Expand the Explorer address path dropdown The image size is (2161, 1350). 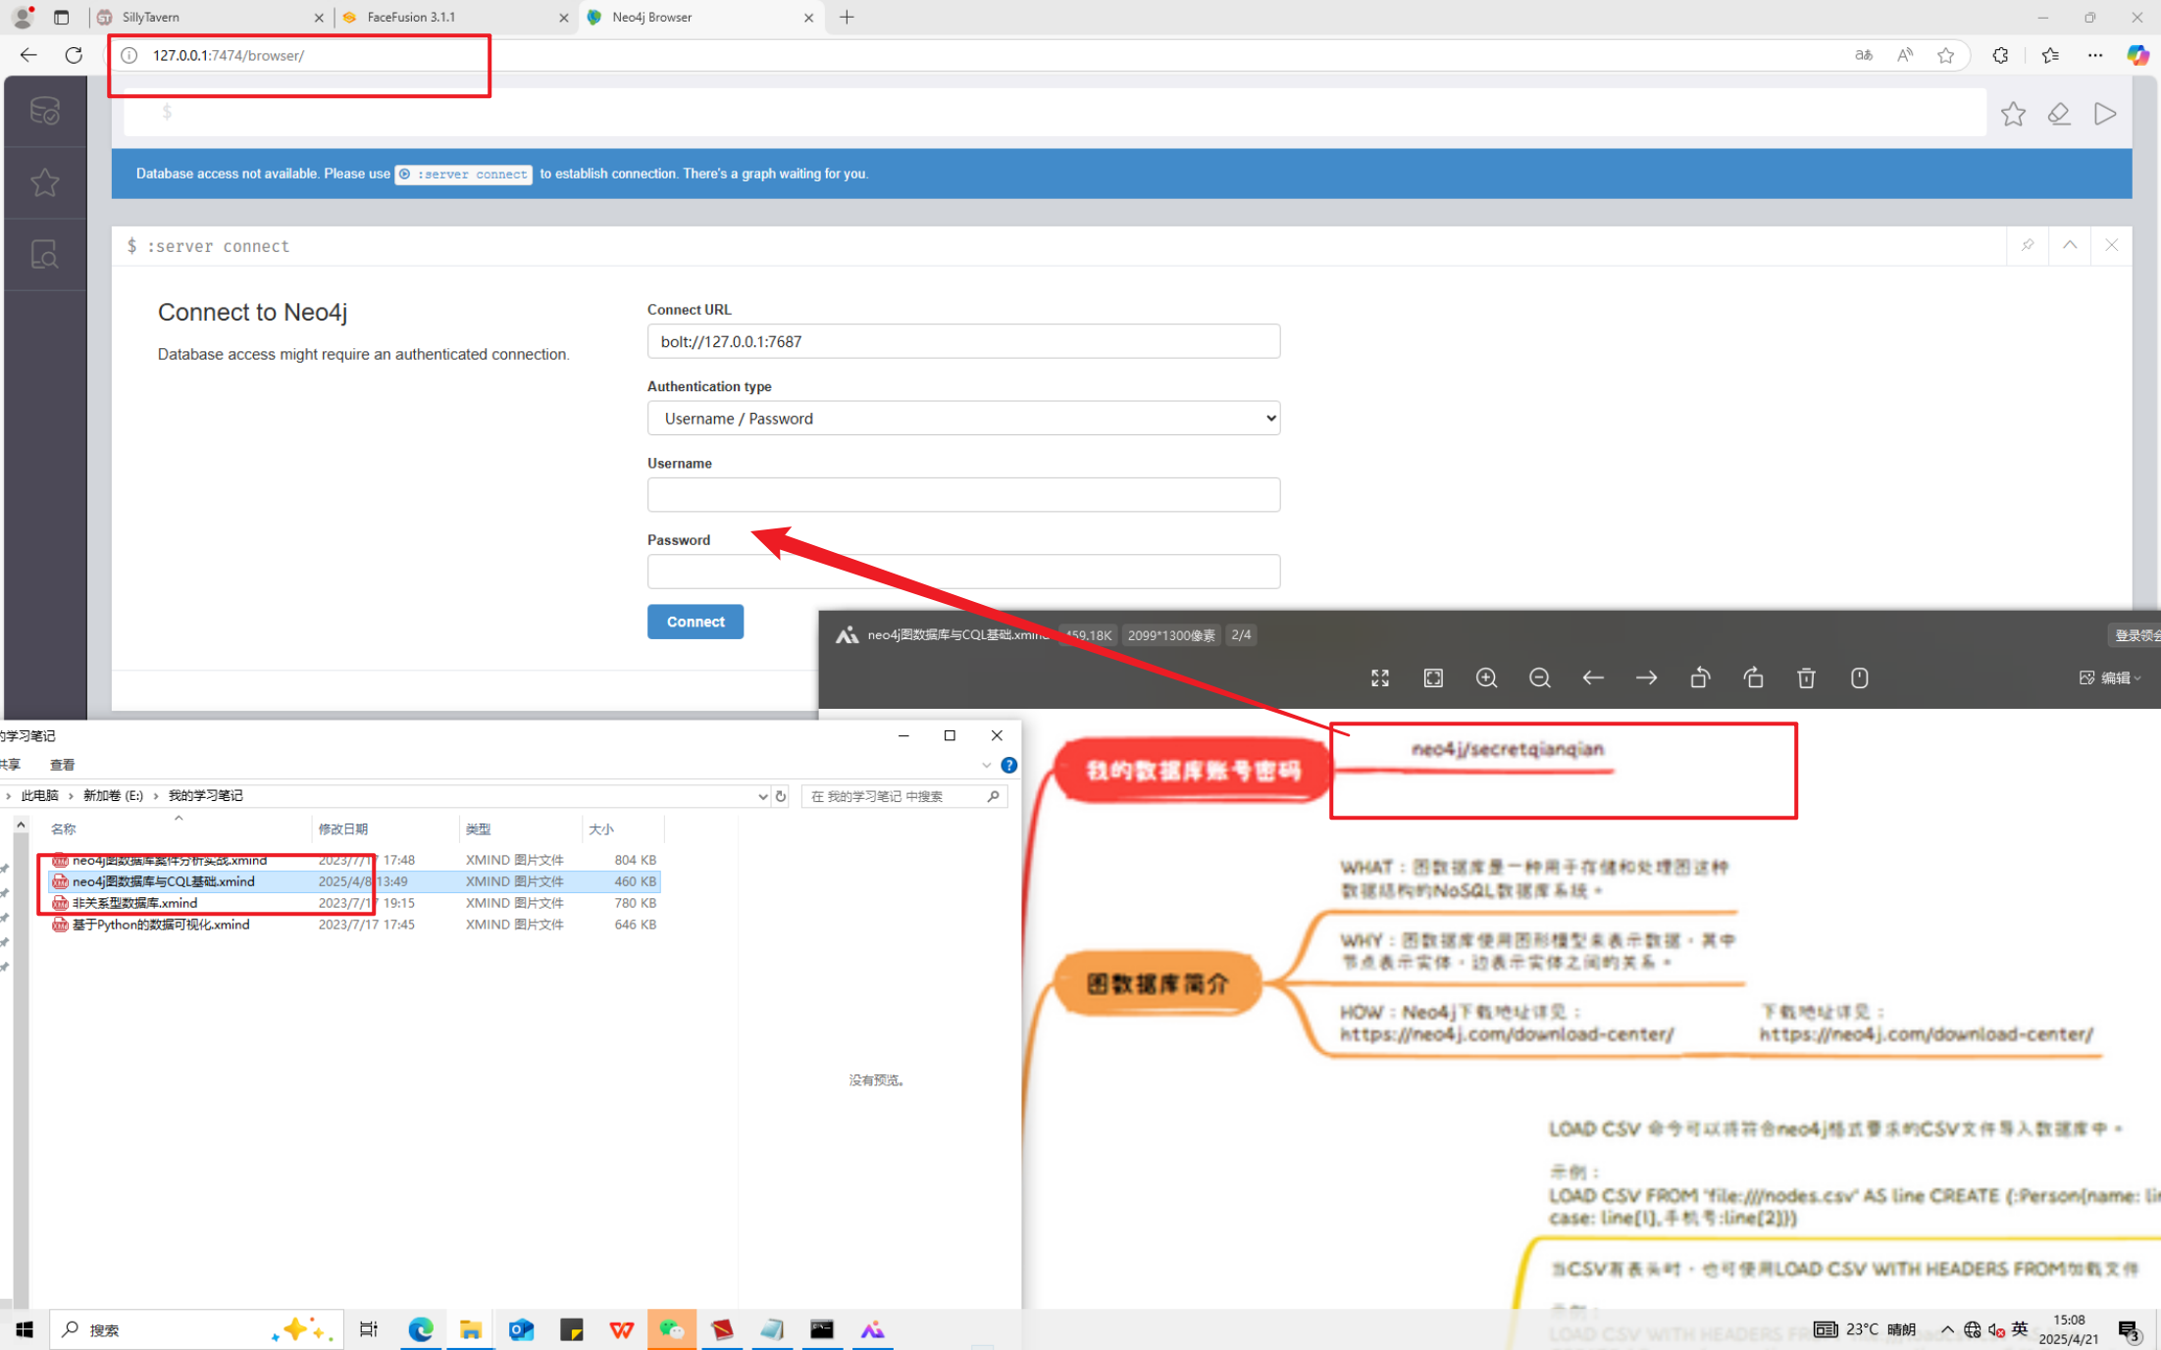click(762, 796)
